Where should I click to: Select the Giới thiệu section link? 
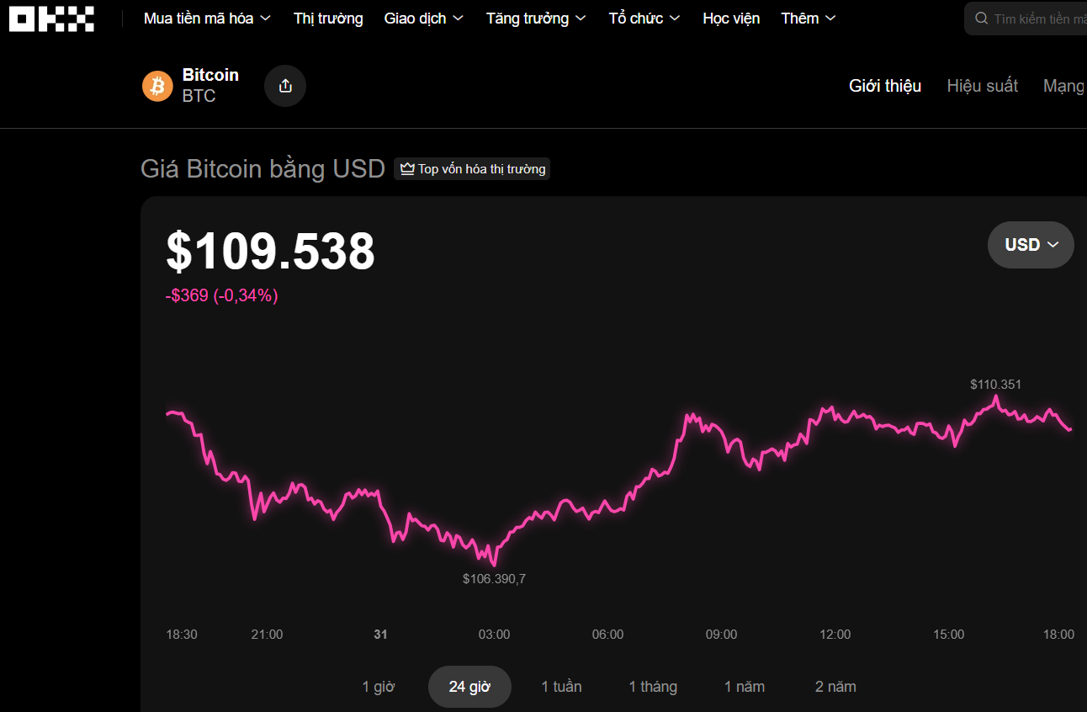click(884, 85)
